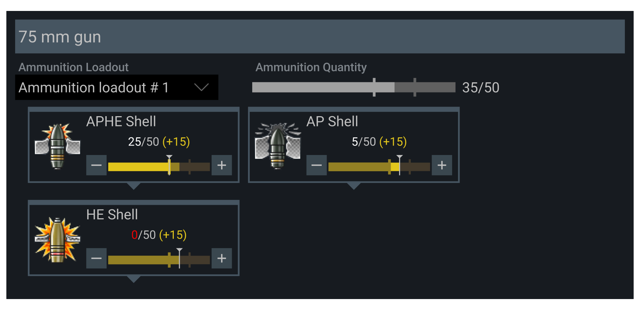Click the HE Shell ammunition icon
Image resolution: width=640 pixels, height=310 pixels.
[x=57, y=240]
